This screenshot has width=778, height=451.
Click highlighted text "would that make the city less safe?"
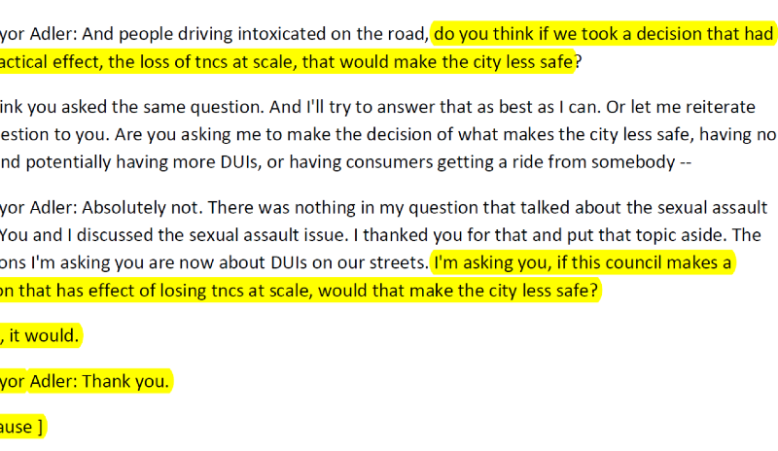coord(458,291)
